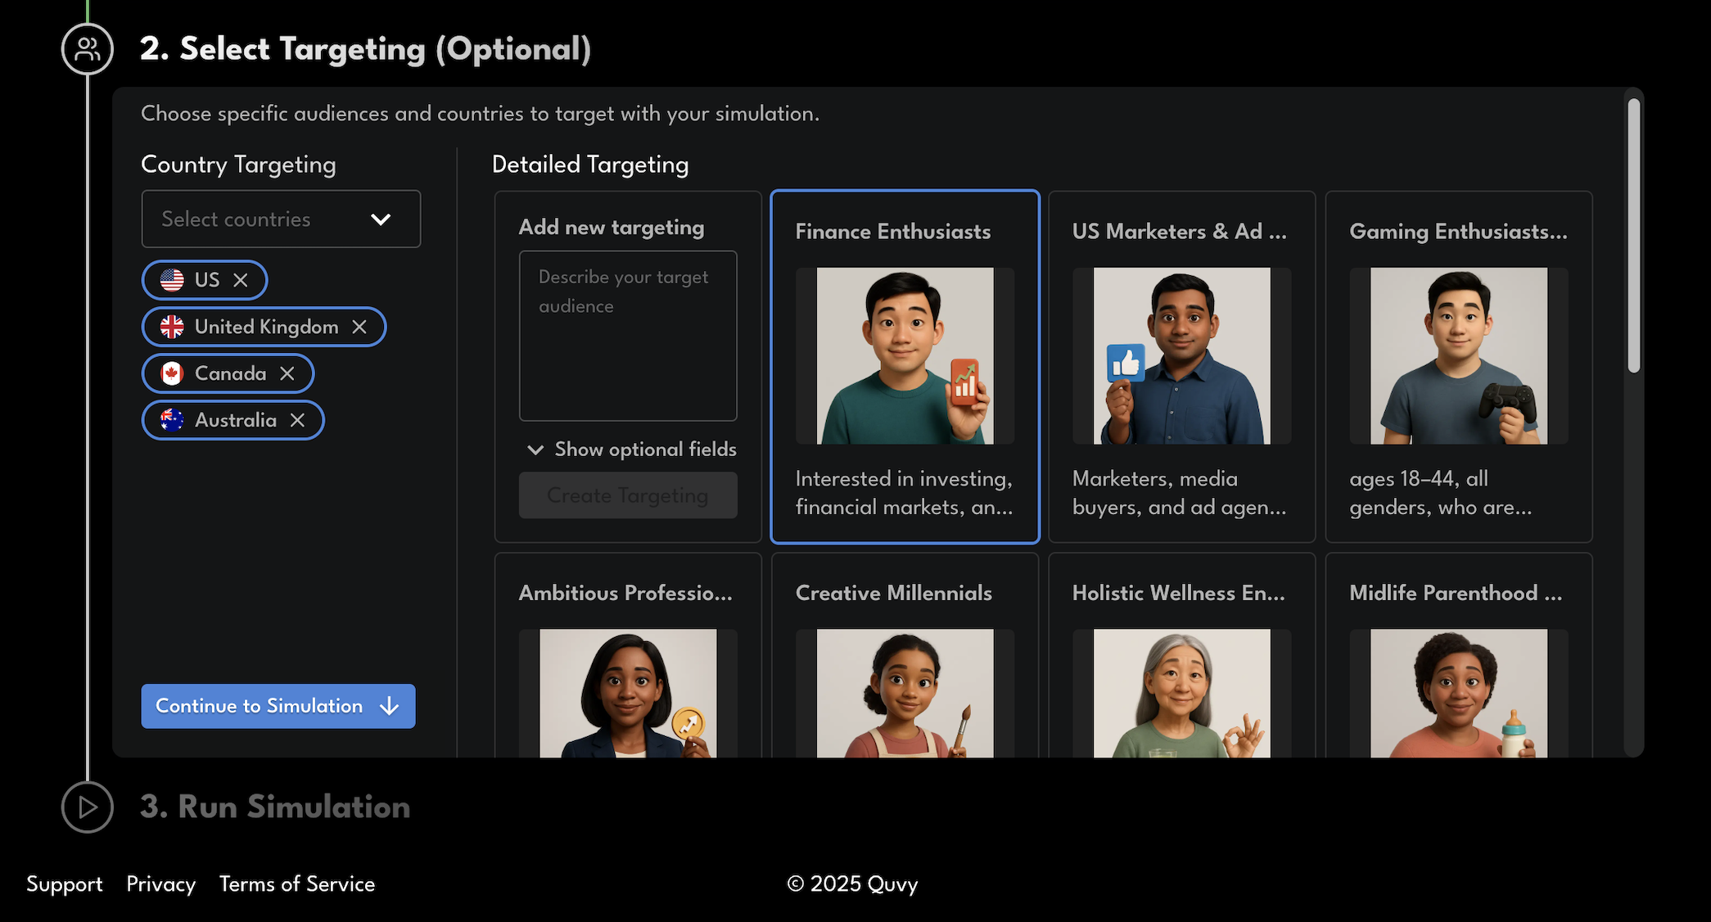This screenshot has height=922, width=1711.
Task: Click the audience step people icon
Action: click(88, 49)
